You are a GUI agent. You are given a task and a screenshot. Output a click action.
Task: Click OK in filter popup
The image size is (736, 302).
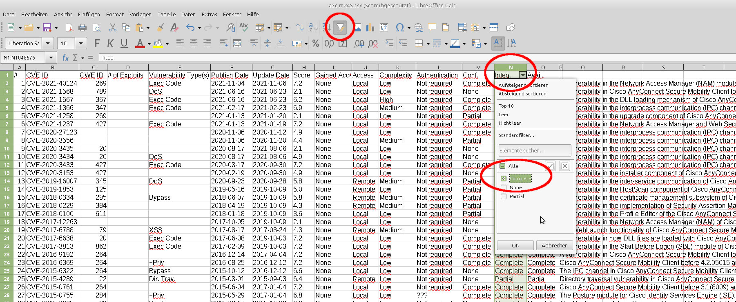(x=515, y=245)
